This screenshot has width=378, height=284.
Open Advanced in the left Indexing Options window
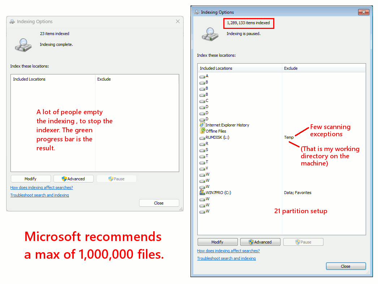point(73,178)
